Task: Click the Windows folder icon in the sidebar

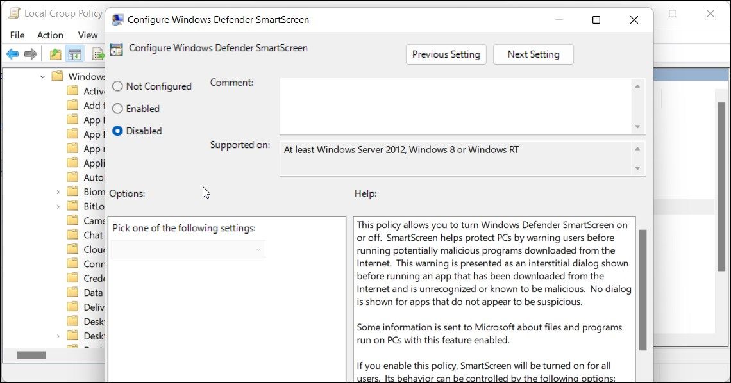Action: (56, 76)
